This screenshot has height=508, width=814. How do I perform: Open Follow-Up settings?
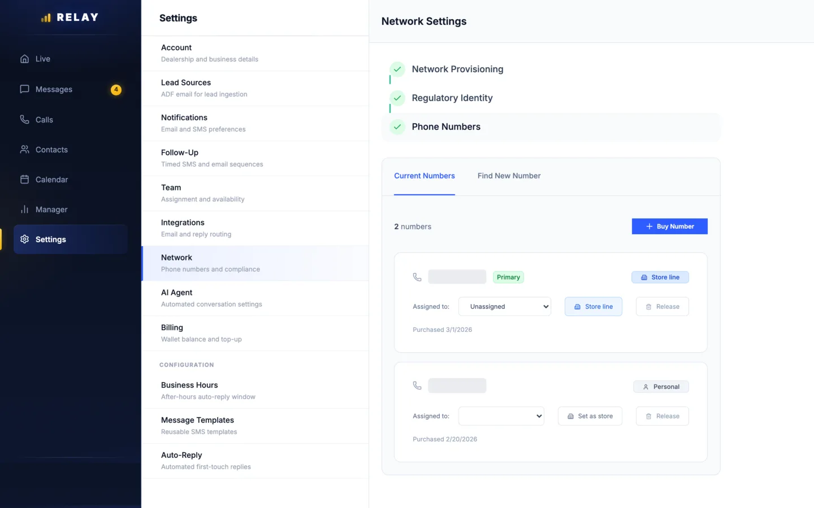click(255, 158)
